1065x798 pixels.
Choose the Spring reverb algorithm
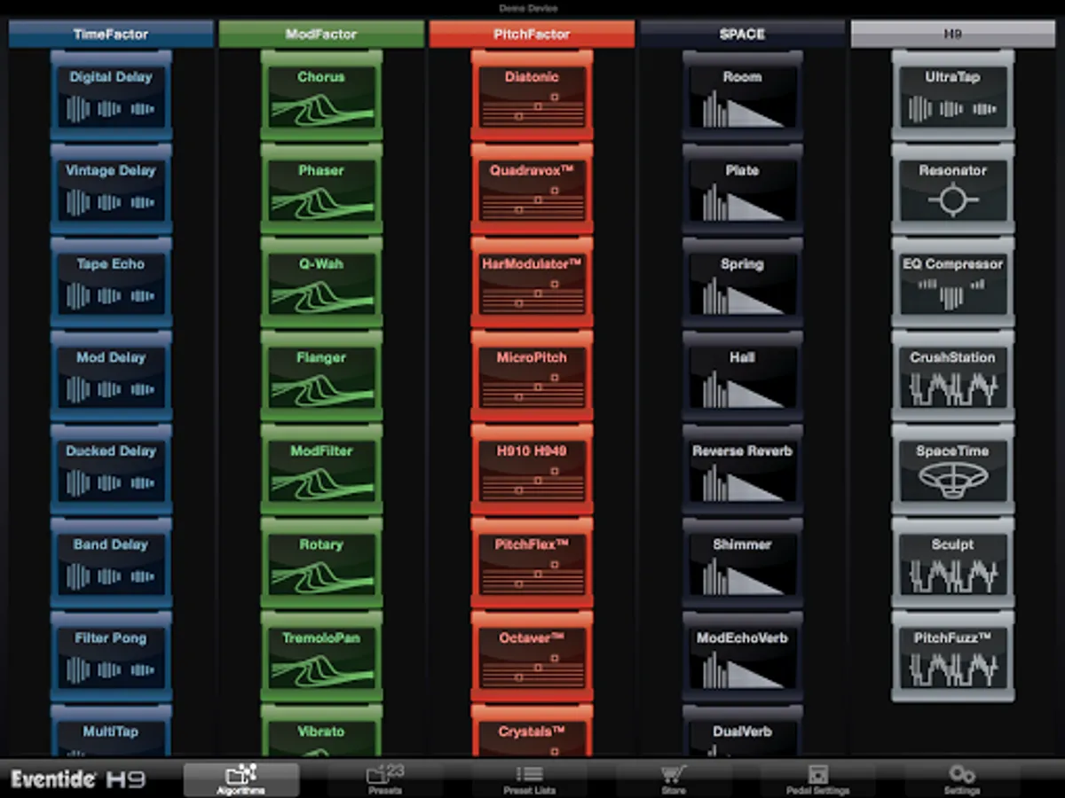tap(742, 283)
